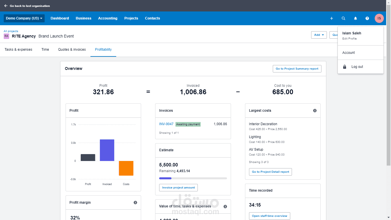
Task: Open the Accounting menu
Action: pyautogui.click(x=108, y=18)
